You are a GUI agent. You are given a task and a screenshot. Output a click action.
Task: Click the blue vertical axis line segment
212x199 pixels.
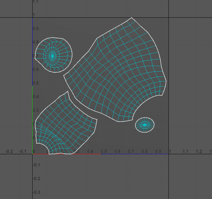click(x=33, y=52)
